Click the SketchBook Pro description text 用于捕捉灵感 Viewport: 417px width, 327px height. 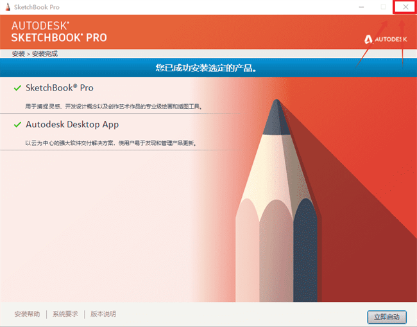pos(114,107)
